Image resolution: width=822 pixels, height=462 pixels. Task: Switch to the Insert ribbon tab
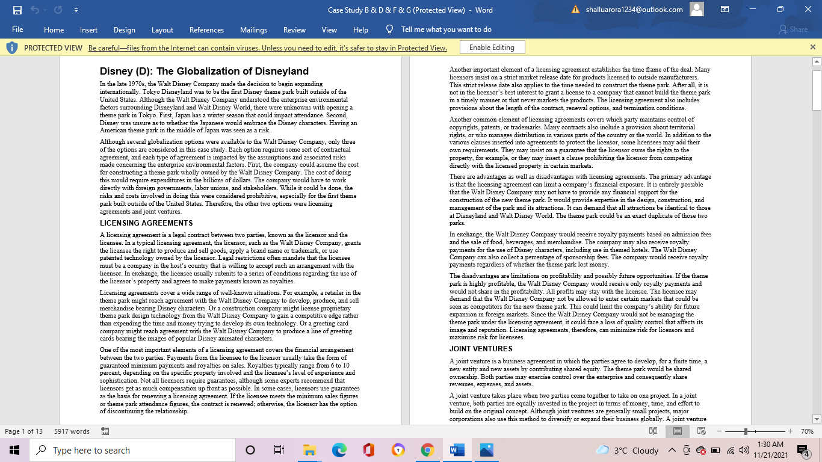(88, 29)
